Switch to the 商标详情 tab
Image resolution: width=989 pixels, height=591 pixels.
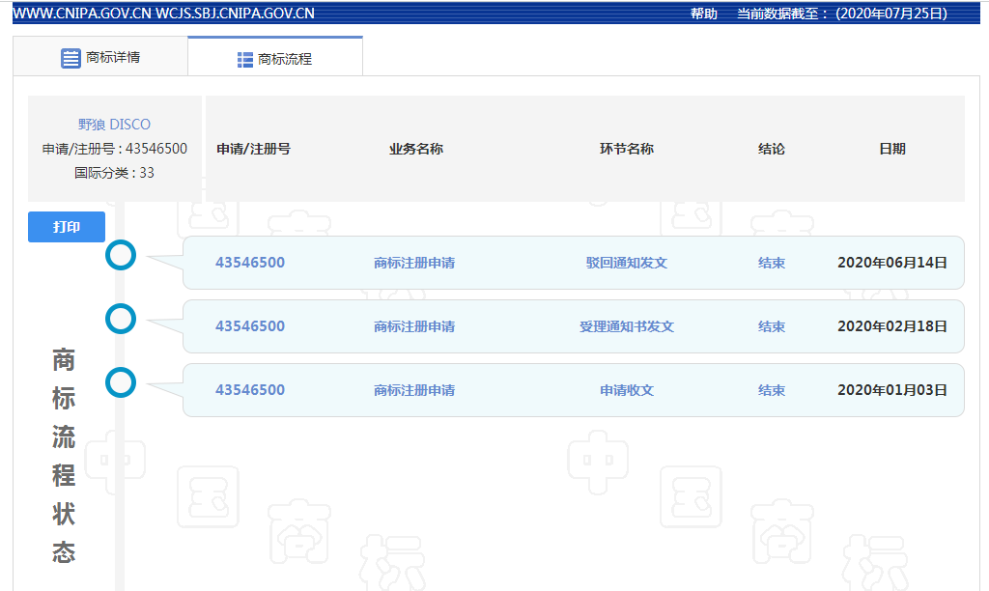tap(100, 58)
